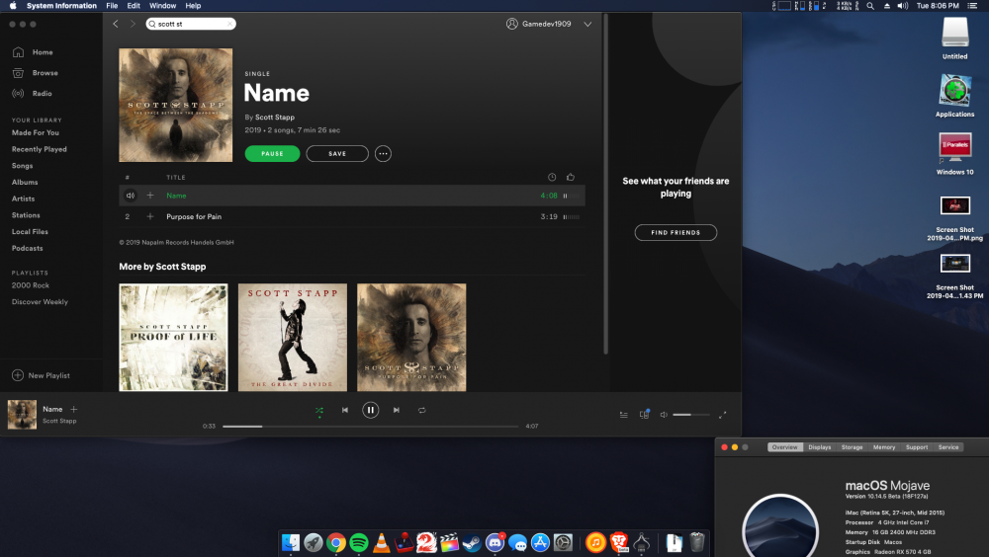Click the FIND FRIENDS button

pyautogui.click(x=675, y=232)
